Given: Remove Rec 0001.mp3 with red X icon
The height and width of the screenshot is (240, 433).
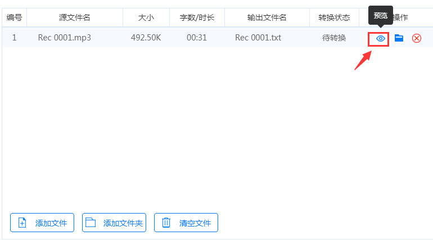Looking at the screenshot, I should click(417, 38).
